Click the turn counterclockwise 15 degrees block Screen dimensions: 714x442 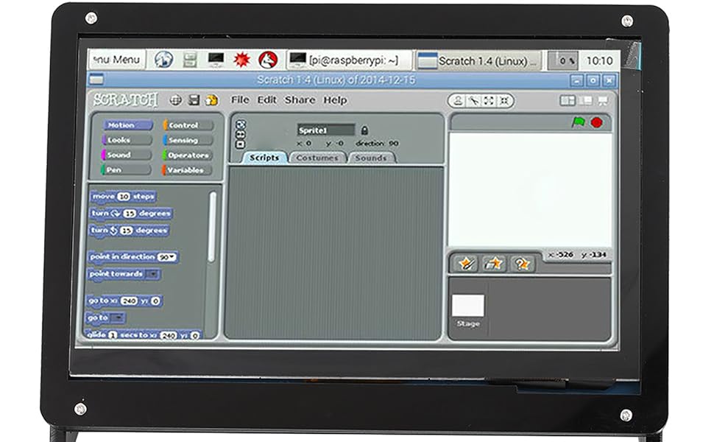tap(130, 231)
